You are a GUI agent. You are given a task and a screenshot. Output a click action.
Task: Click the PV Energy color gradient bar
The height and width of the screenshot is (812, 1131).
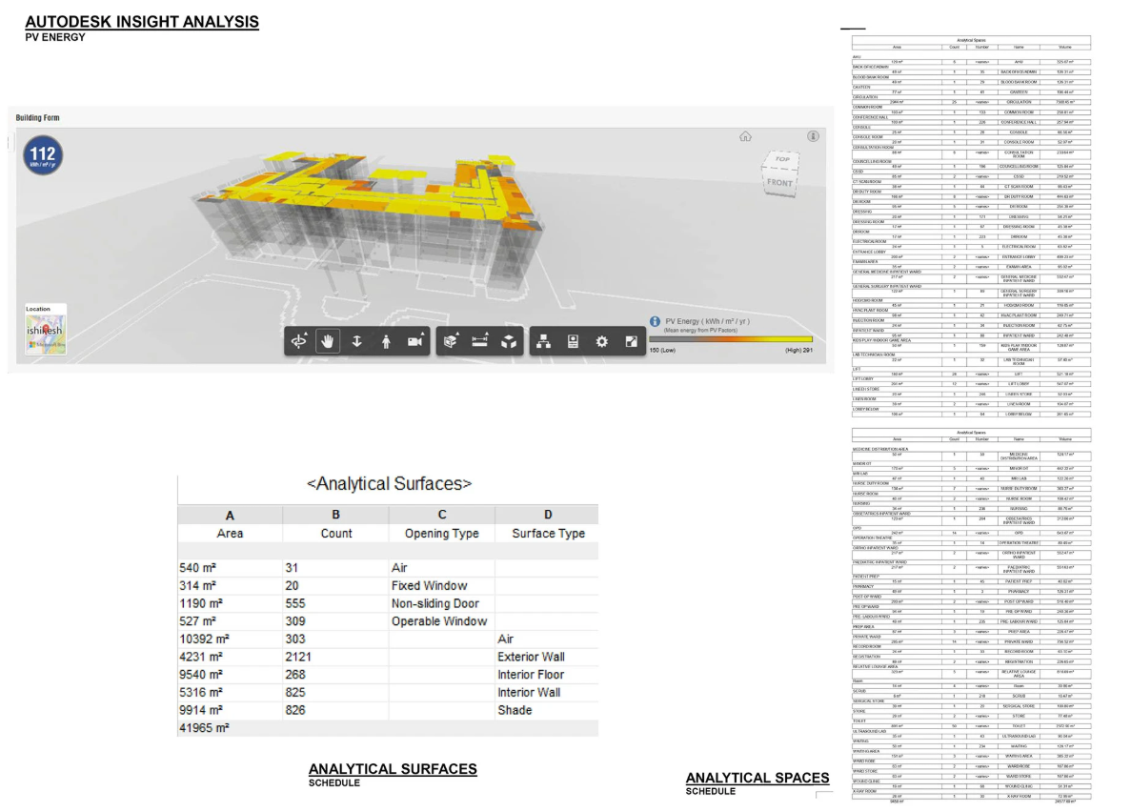tap(731, 338)
